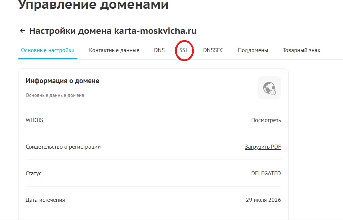Switch to the Товарный знак tab
Image resolution: width=343 pixels, height=220 pixels.
pos(302,50)
